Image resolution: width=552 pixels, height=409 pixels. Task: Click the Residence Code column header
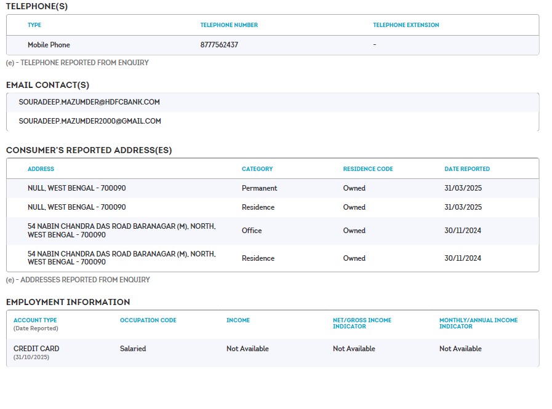pos(367,169)
